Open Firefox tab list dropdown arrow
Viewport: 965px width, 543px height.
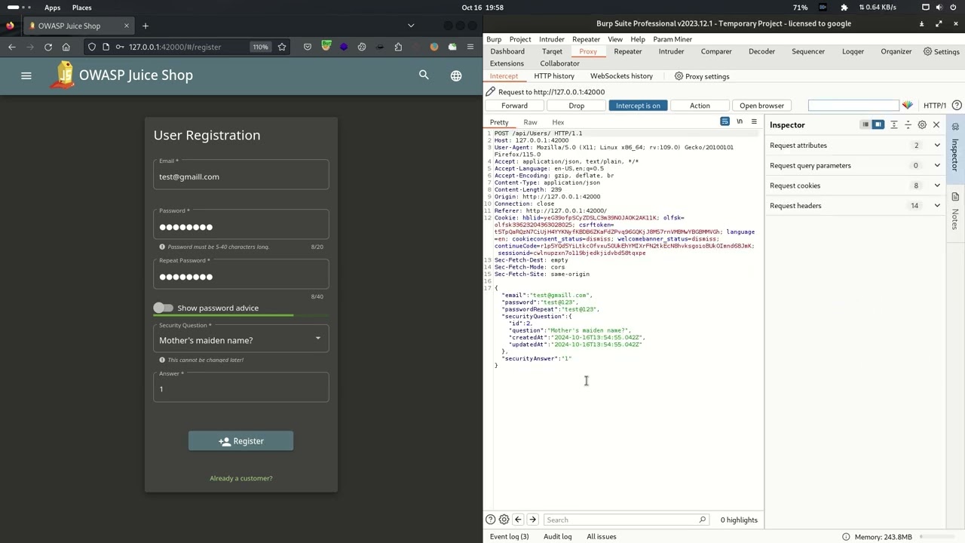pyautogui.click(x=411, y=26)
